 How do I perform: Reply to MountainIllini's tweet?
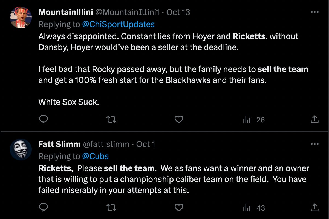[x=44, y=120]
